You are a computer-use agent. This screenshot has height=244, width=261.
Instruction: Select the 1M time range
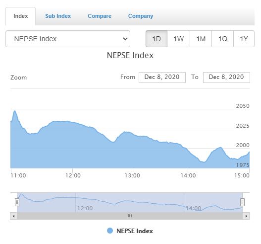[x=201, y=39]
